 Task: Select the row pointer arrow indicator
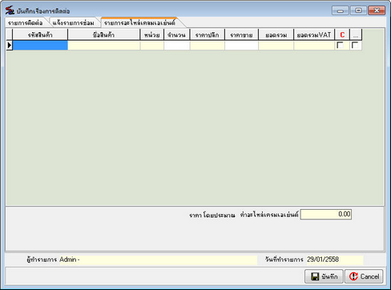pos(10,45)
